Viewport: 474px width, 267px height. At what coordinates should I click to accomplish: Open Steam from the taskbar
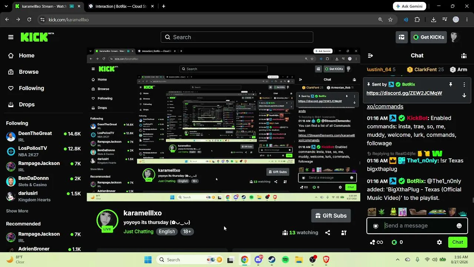271,260
